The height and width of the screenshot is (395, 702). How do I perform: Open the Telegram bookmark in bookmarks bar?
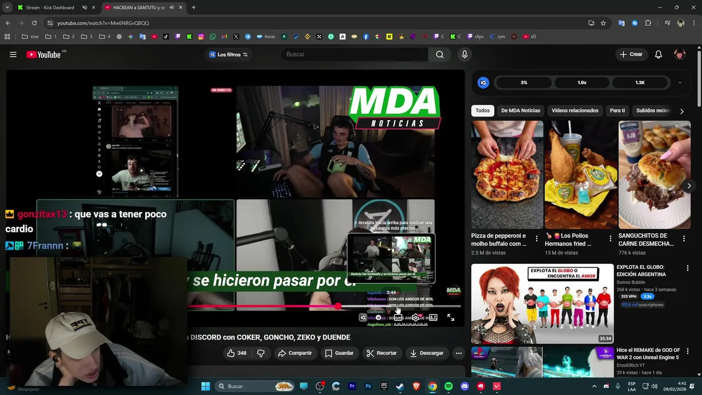(x=248, y=37)
